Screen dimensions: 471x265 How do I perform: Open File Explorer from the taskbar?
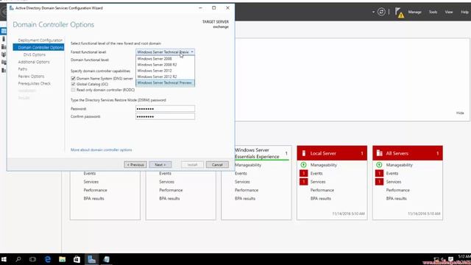(62, 259)
